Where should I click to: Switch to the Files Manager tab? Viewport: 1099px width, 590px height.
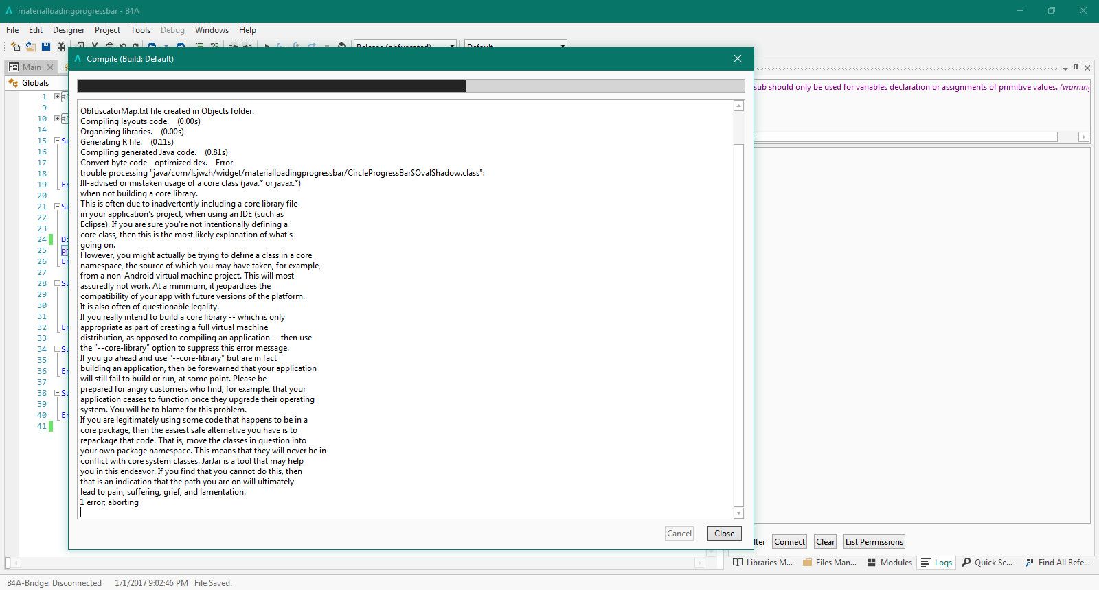click(x=830, y=563)
